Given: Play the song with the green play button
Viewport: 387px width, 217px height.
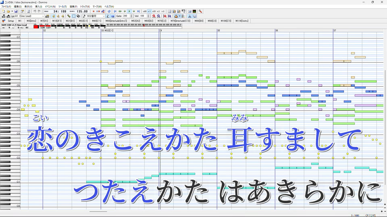Looking at the screenshot, I should [129, 11].
